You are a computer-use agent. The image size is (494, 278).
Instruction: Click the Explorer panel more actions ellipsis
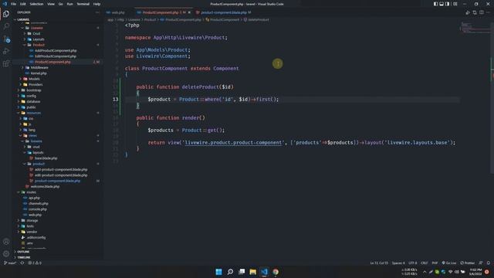(x=97, y=12)
